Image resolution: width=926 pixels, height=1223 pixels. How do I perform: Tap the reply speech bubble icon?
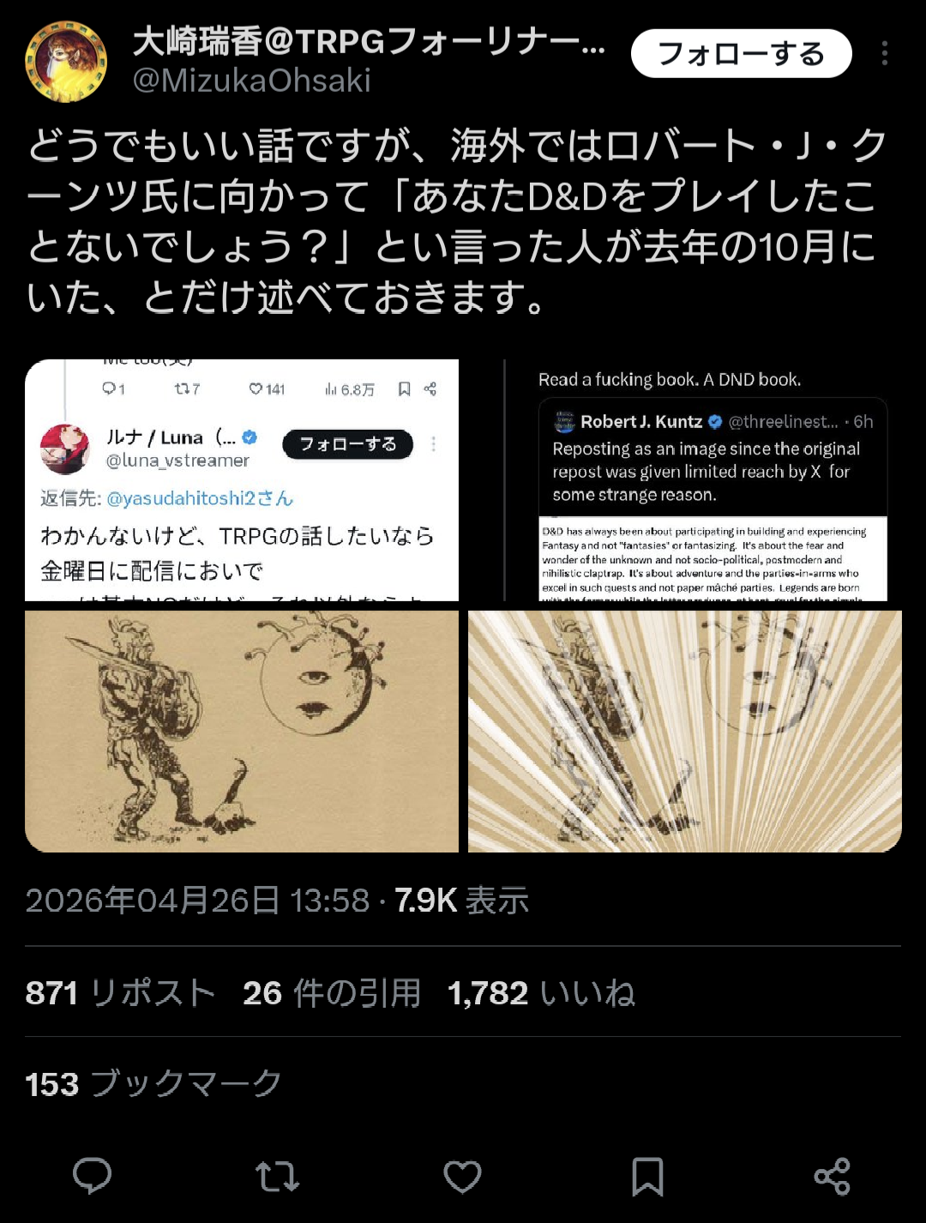(92, 1176)
